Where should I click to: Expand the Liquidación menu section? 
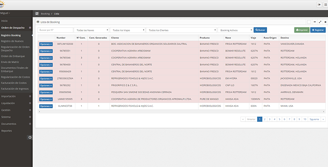coord(16,103)
